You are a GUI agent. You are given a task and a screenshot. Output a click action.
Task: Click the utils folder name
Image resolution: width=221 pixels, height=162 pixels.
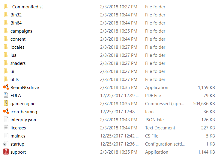14,80
